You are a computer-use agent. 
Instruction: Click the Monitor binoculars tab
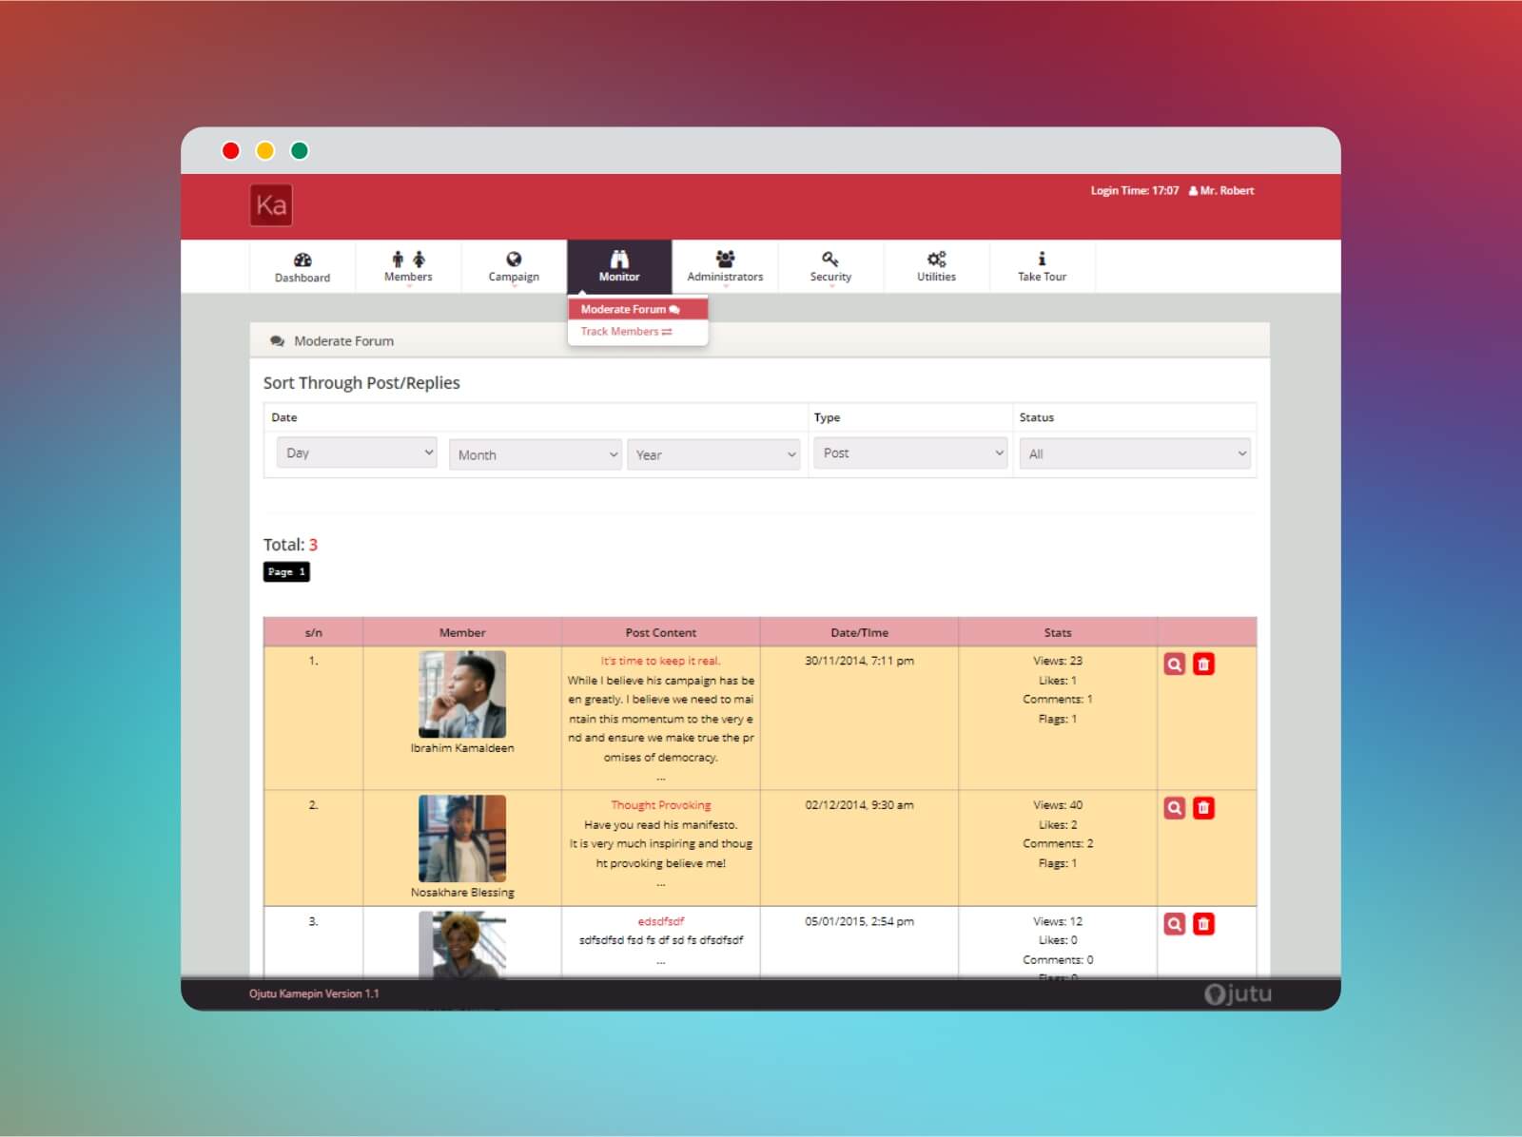tap(619, 267)
